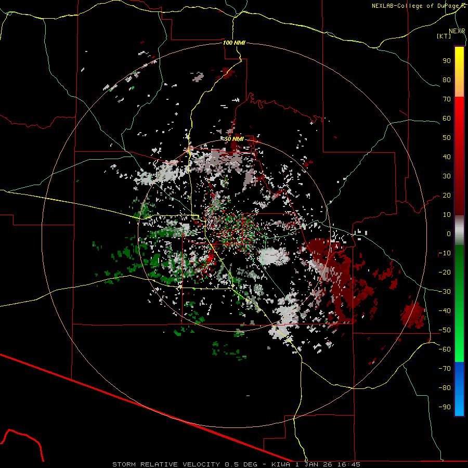Viewport: 468px width, 468px height.
Task: Click the positive 60 scale value
Action: tap(447, 118)
